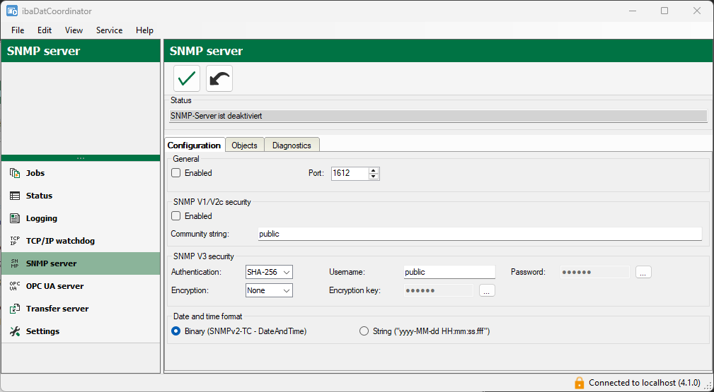Open the Help menu

144,30
